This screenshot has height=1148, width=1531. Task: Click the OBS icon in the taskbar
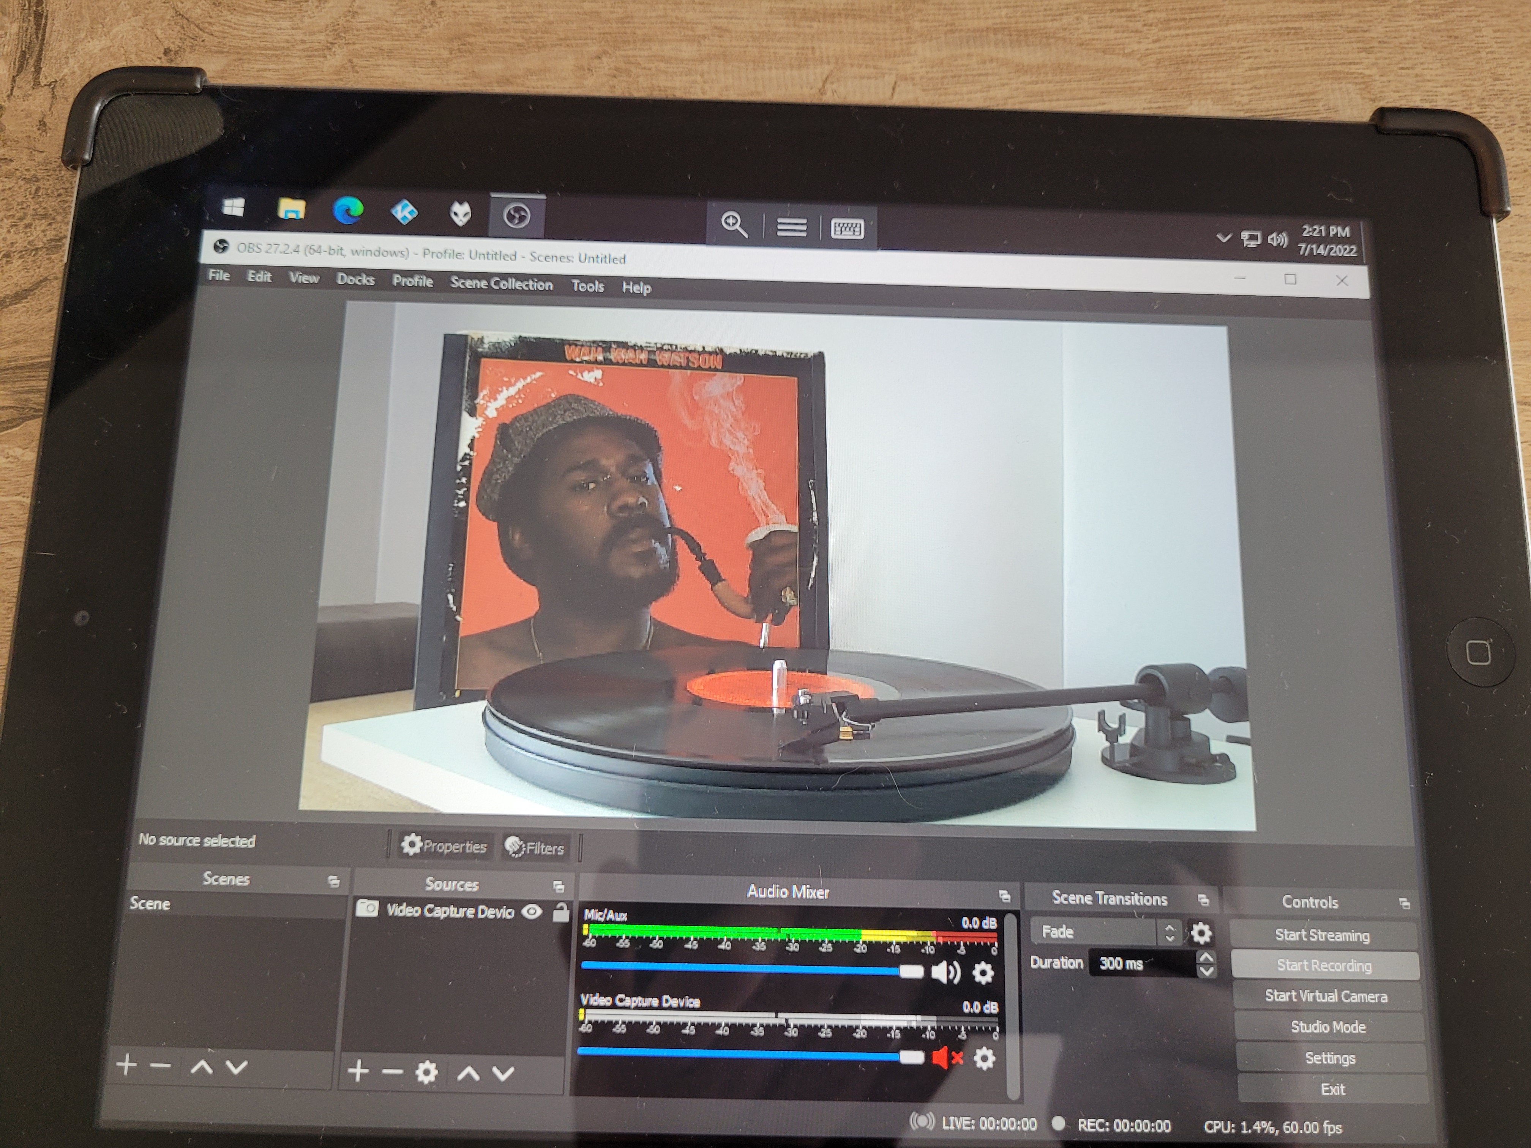[x=517, y=217]
